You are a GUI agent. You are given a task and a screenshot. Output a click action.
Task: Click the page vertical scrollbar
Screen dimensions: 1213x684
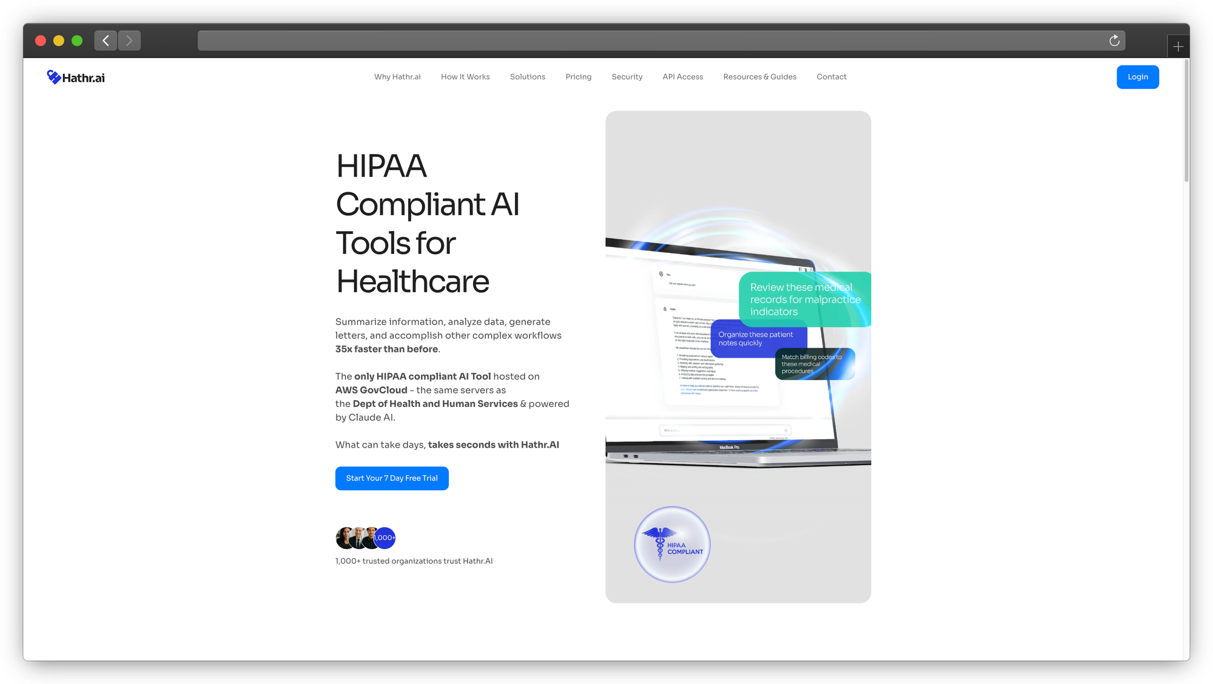(x=1186, y=121)
